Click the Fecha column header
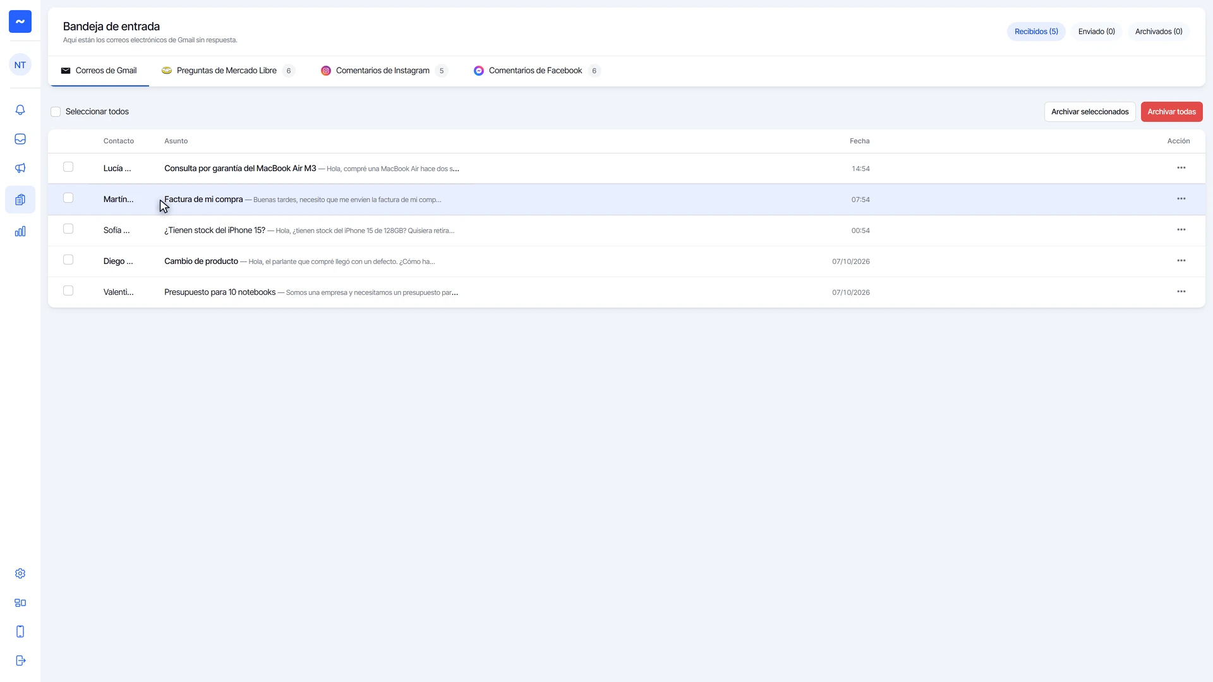 click(859, 141)
